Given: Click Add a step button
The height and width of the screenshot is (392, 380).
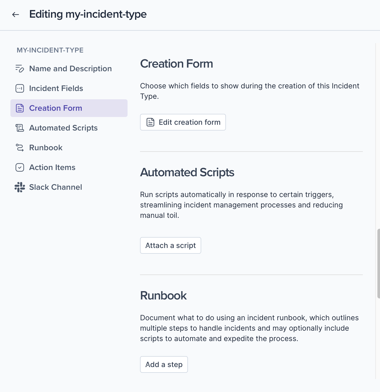Looking at the screenshot, I should 164,364.
